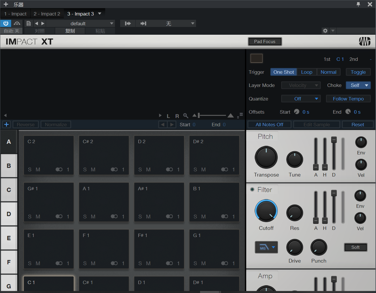Pin the instrument window
Viewport: 376px width, 293px height.
click(x=358, y=4)
